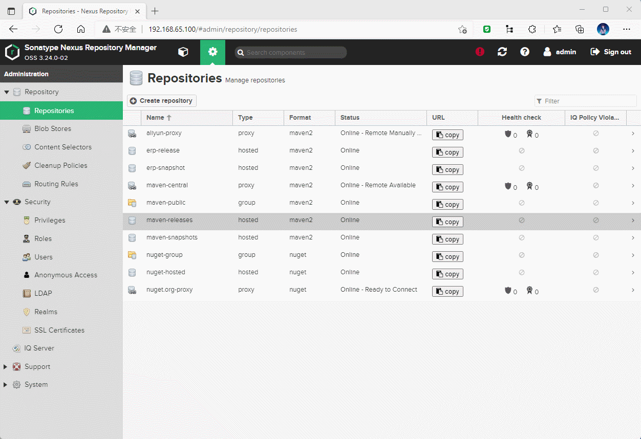Click the Filter input field
Viewport: 641px width, 439px height.
[x=586, y=101]
